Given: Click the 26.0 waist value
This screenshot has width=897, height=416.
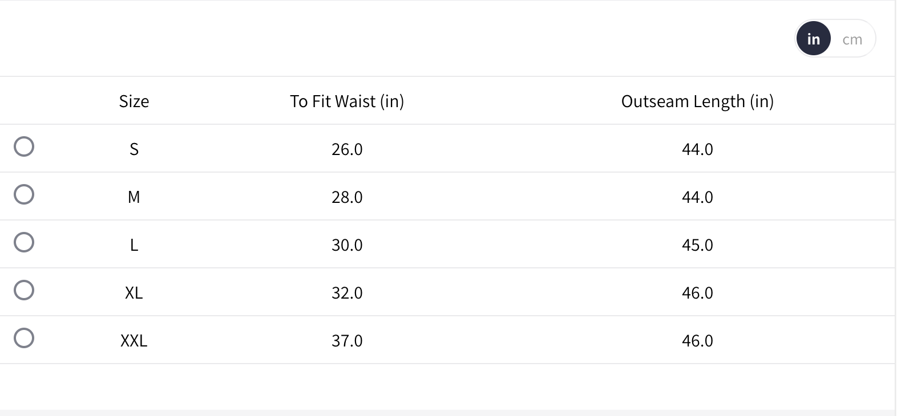Looking at the screenshot, I should click(x=347, y=149).
